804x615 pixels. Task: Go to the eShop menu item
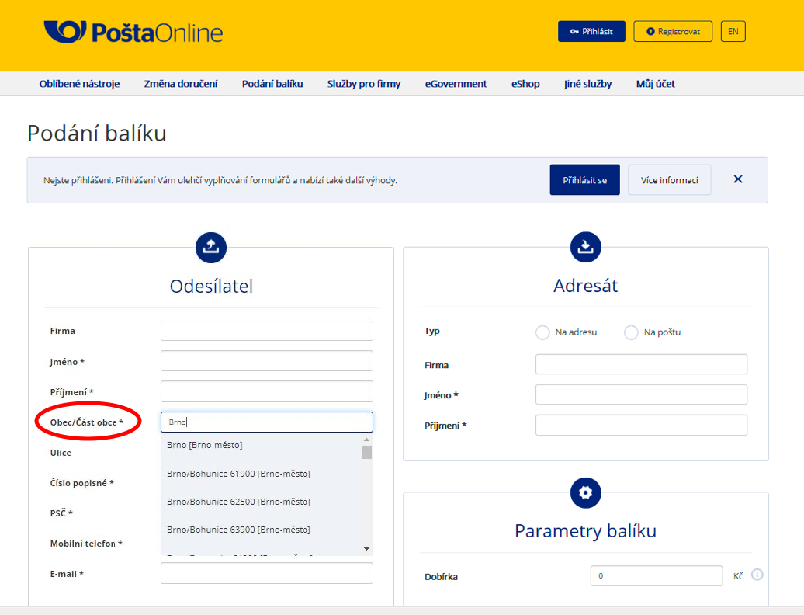pos(525,84)
